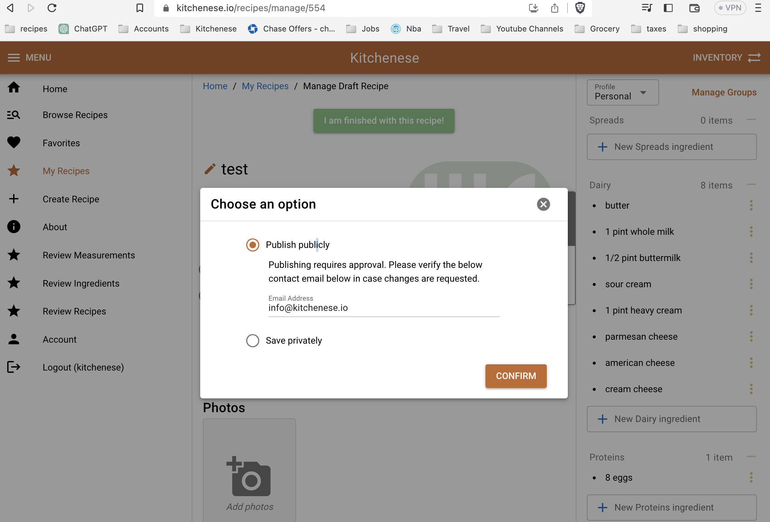The height and width of the screenshot is (522, 770).
Task: Open Review Measurements in sidebar
Action: (x=89, y=255)
